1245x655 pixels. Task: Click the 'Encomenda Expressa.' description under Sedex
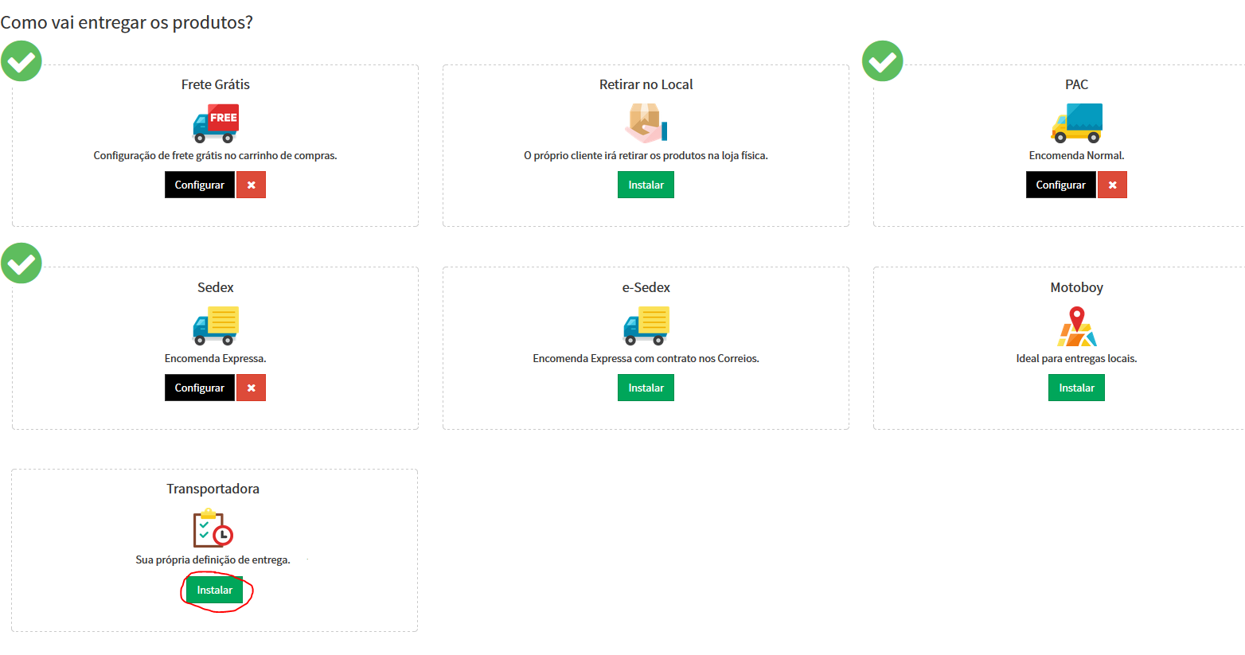point(216,358)
